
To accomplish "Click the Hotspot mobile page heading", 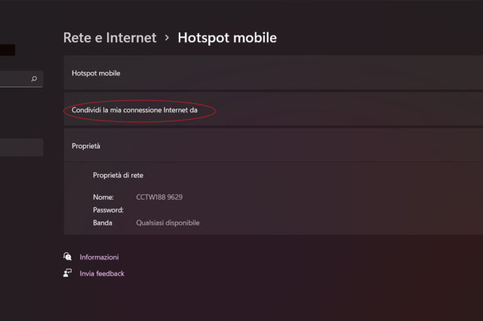I will (x=226, y=38).
